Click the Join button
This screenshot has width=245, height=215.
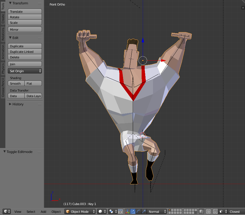[x=25, y=64]
